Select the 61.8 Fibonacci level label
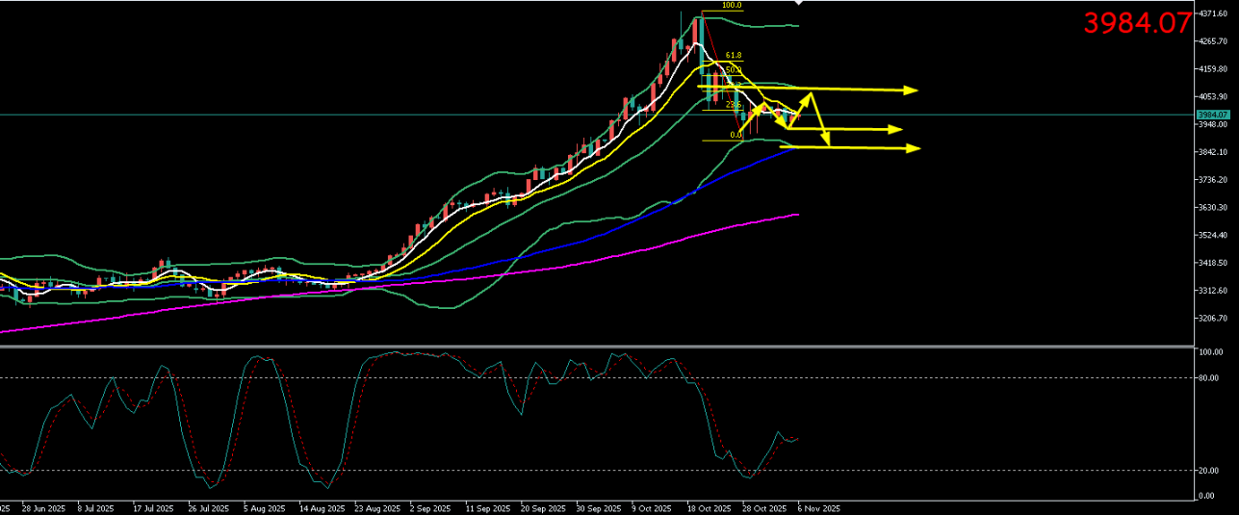 click(733, 56)
